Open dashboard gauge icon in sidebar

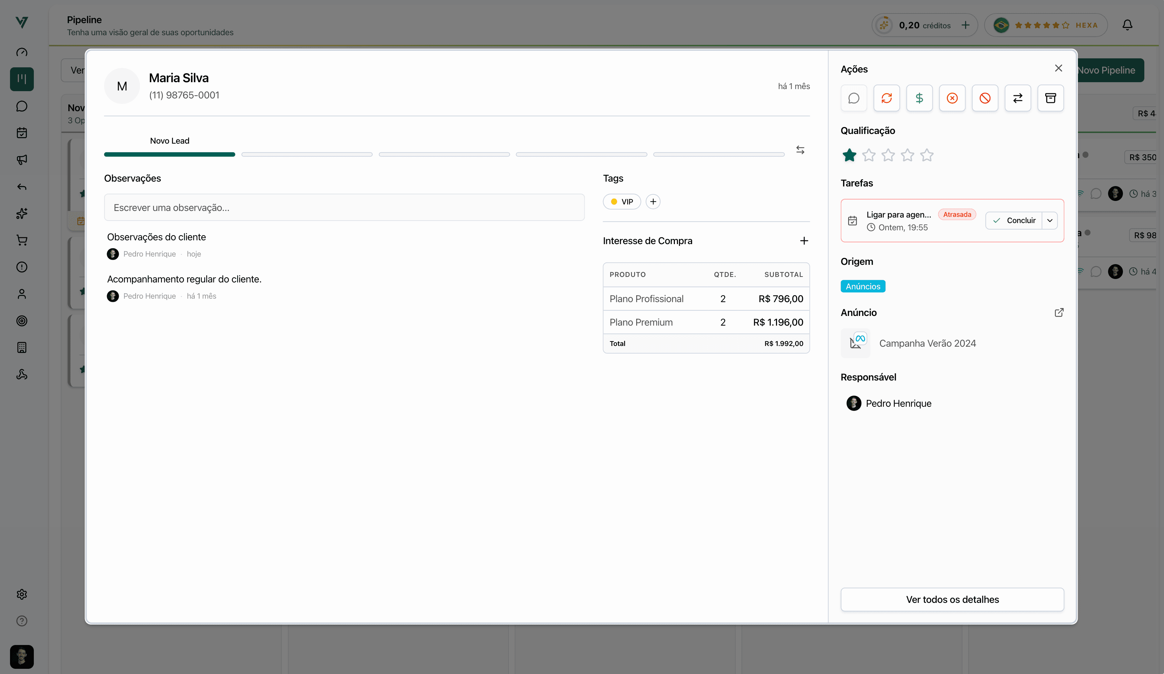tap(22, 52)
